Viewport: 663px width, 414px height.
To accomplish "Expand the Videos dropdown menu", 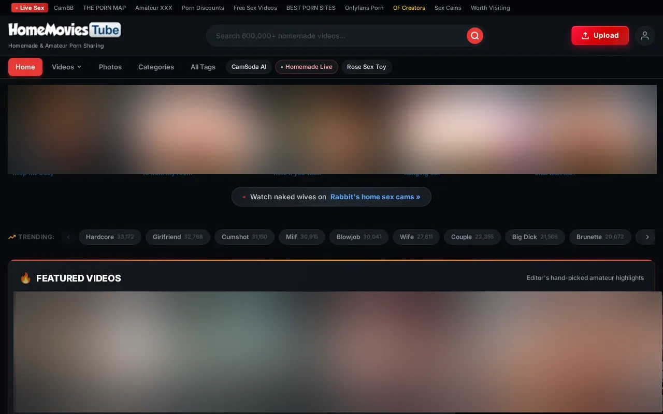I will click(67, 67).
